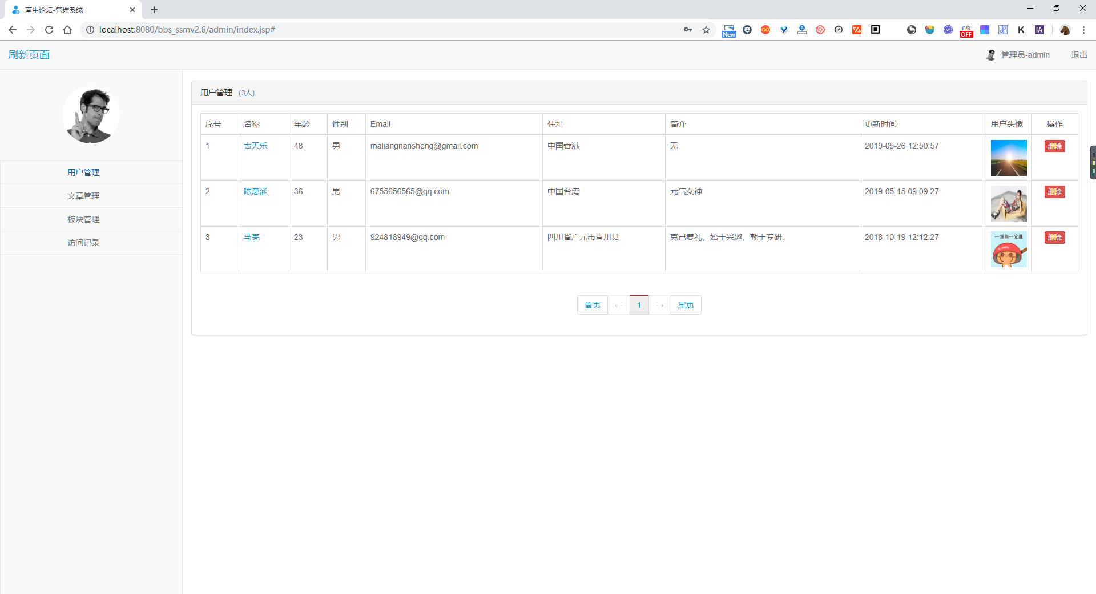The height and width of the screenshot is (594, 1096).
Task: Open a new browser tab
Action: point(154,10)
